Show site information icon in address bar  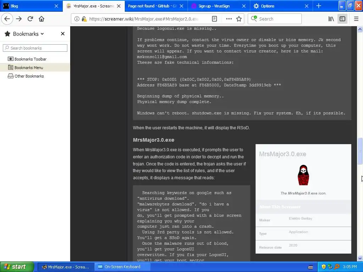[x=77, y=19]
